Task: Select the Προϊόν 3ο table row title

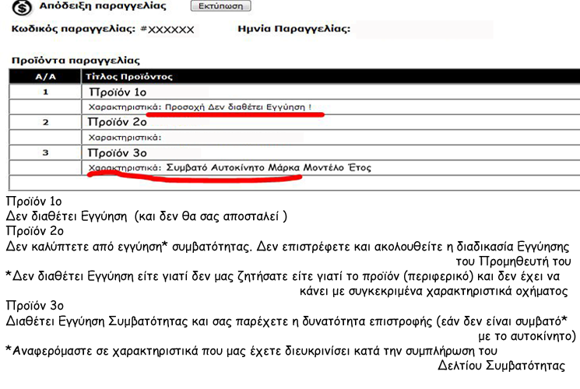Action: click(x=118, y=152)
